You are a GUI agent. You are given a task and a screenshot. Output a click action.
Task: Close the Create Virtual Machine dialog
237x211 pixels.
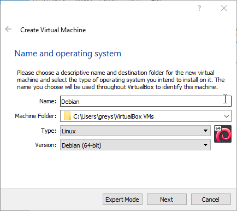point(224,8)
